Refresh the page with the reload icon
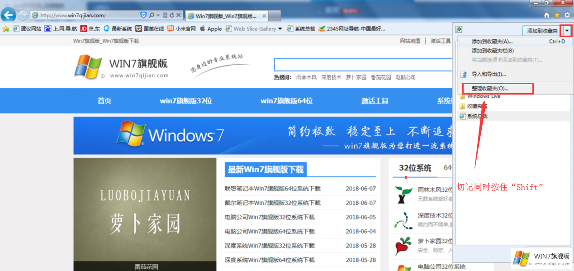574x271 pixels. coord(172,15)
